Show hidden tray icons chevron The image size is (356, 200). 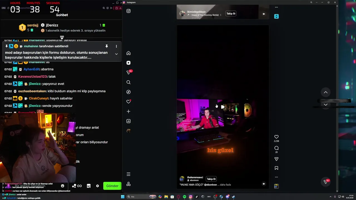pos(330,197)
